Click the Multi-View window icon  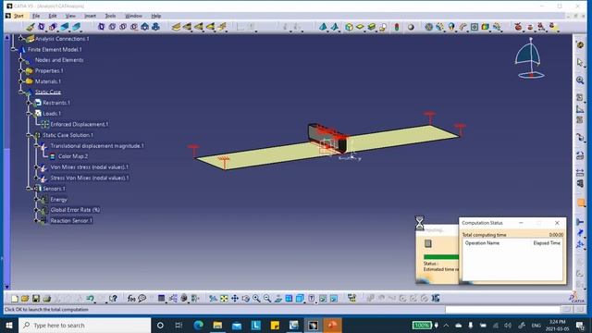289,299
